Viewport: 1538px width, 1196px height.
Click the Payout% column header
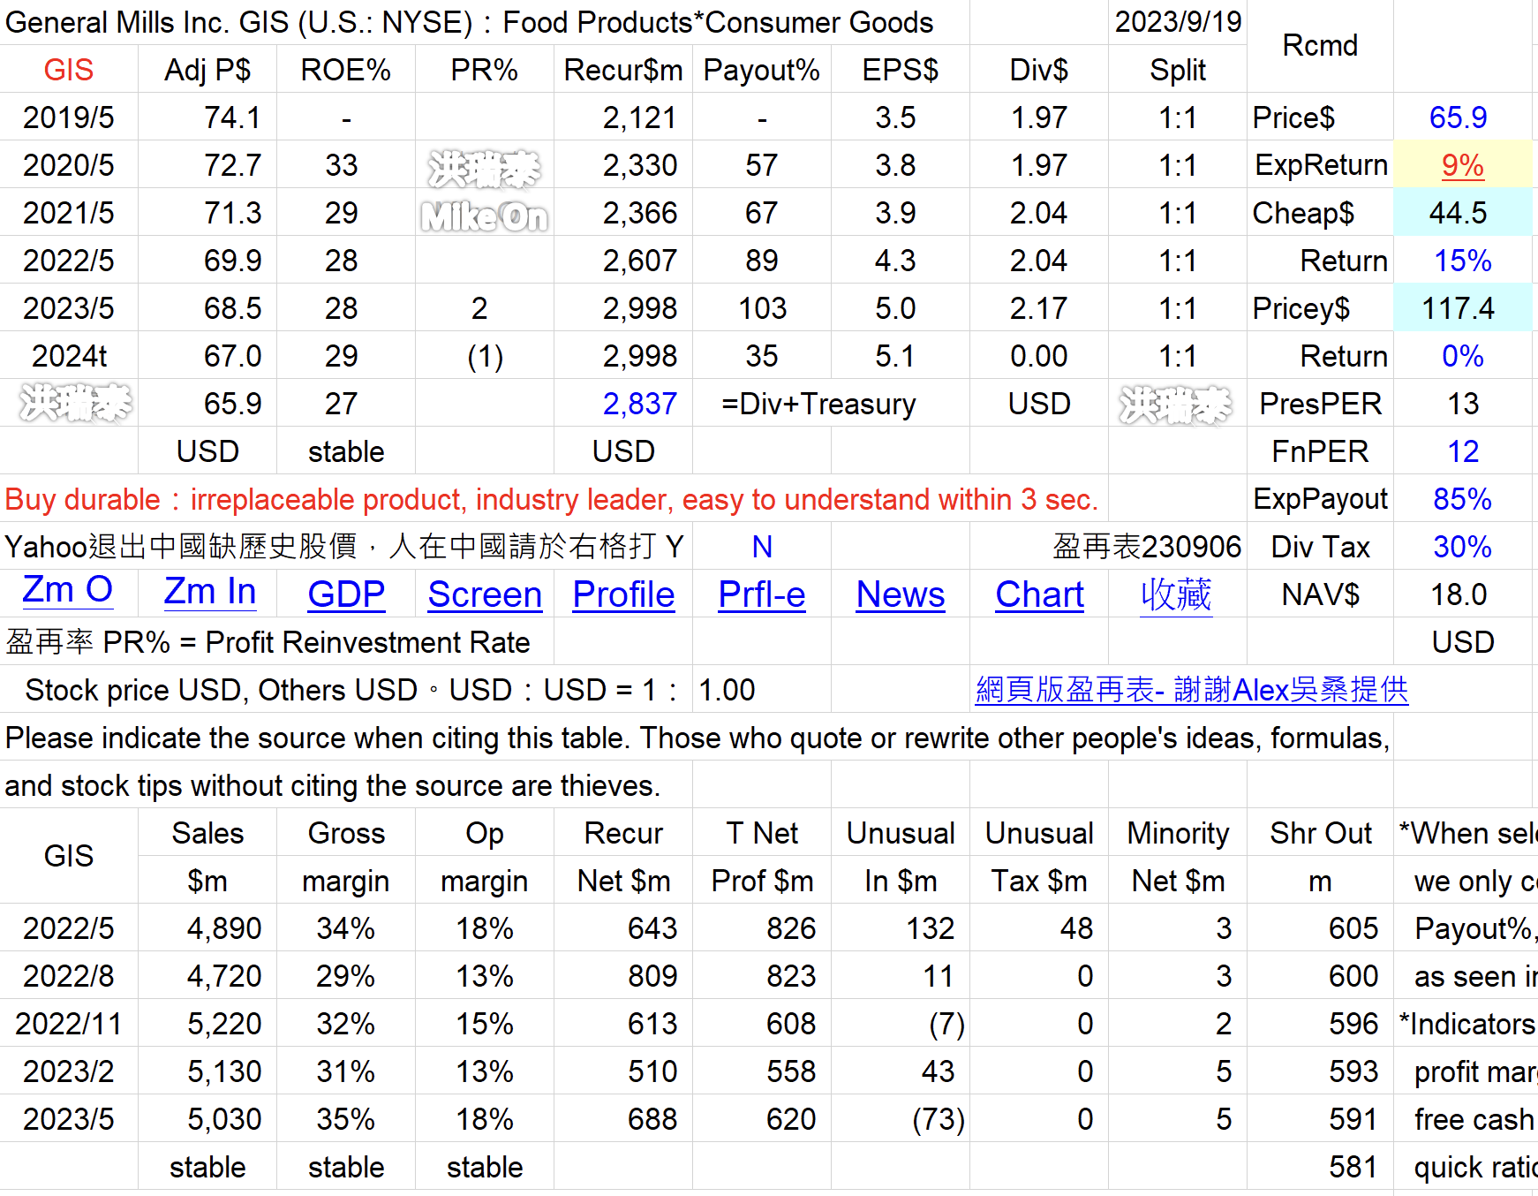click(762, 70)
